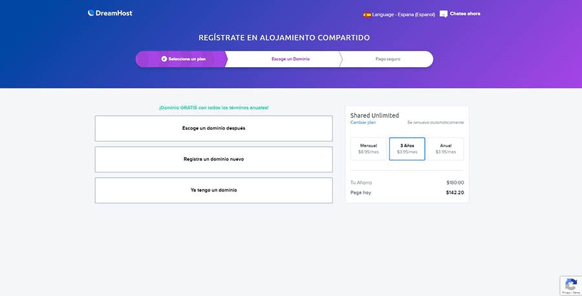Jump to the Pago seguro step
The image size is (582, 296).
pyautogui.click(x=387, y=59)
